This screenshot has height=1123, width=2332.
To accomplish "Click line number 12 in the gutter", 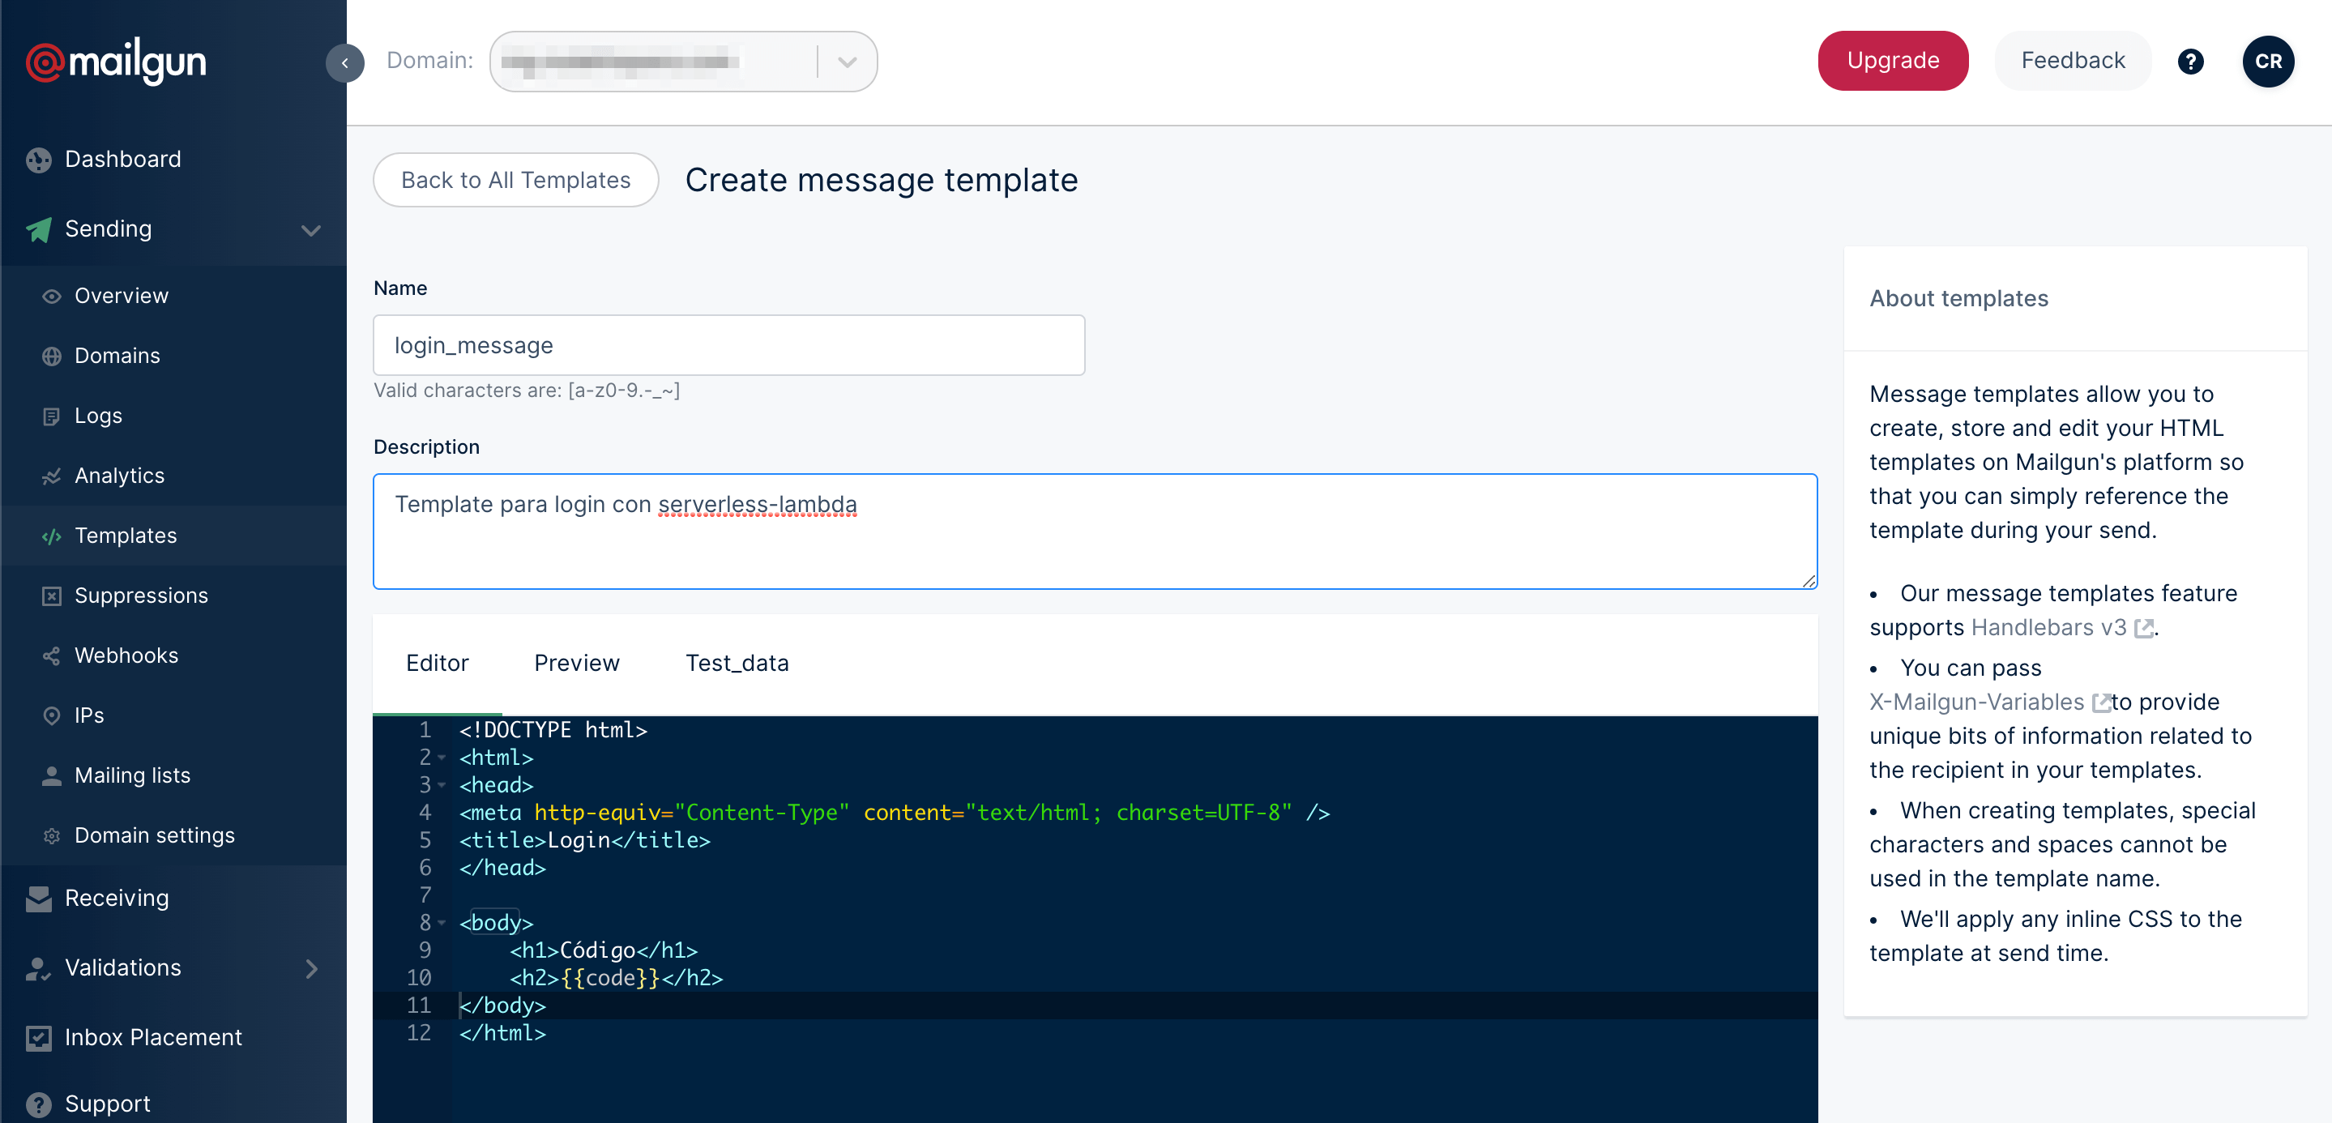I will point(418,1033).
